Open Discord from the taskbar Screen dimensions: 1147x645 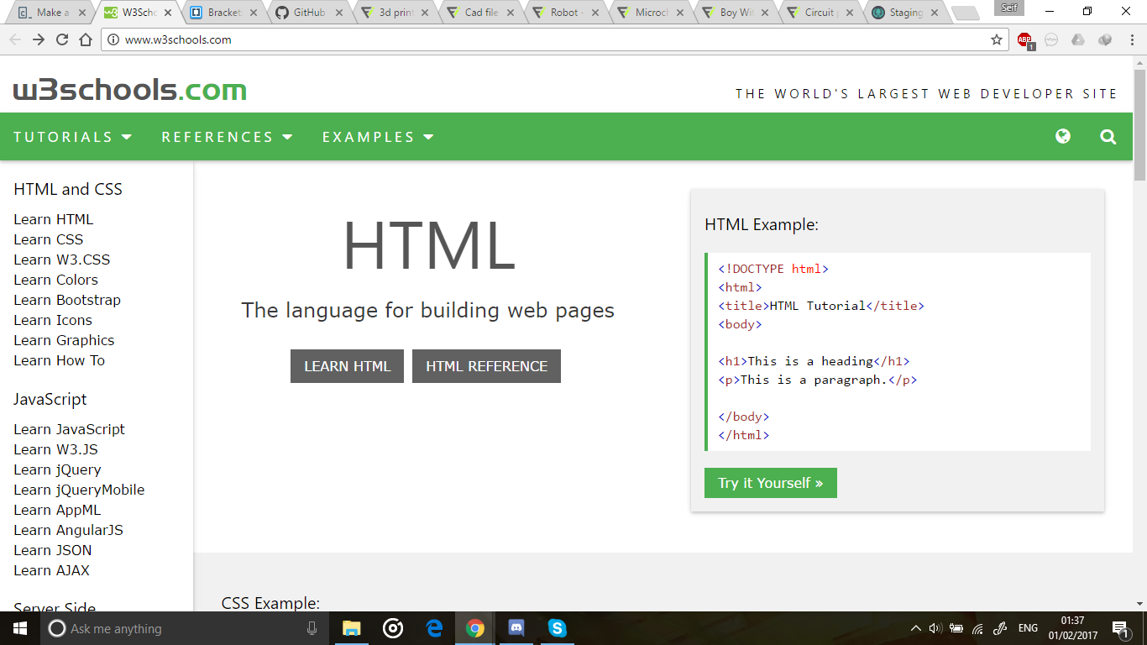tap(516, 628)
